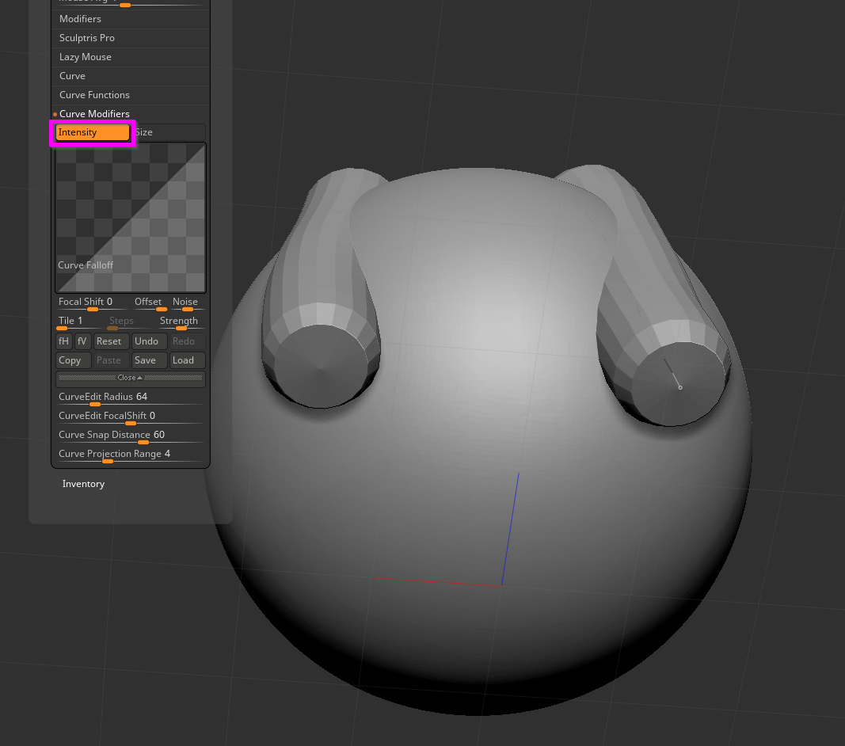Toggle the Intensity curve modifier

(x=92, y=132)
